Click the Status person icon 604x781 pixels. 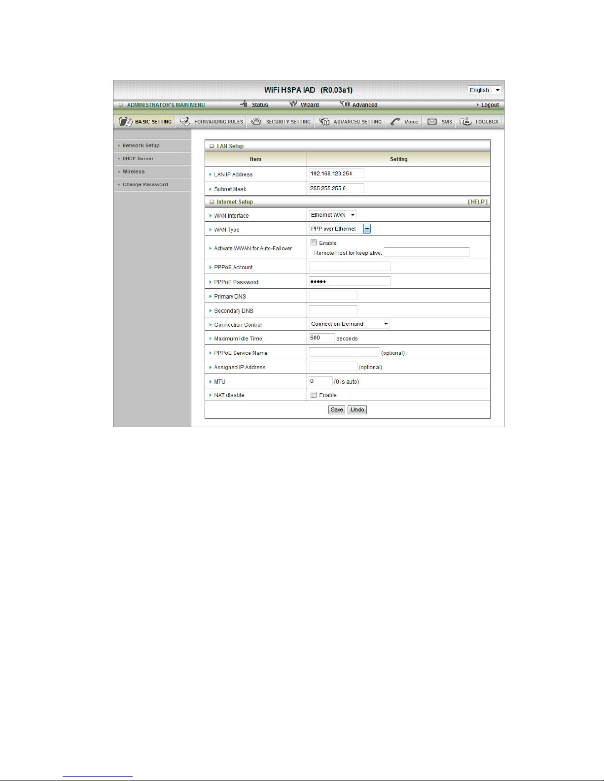[x=244, y=104]
